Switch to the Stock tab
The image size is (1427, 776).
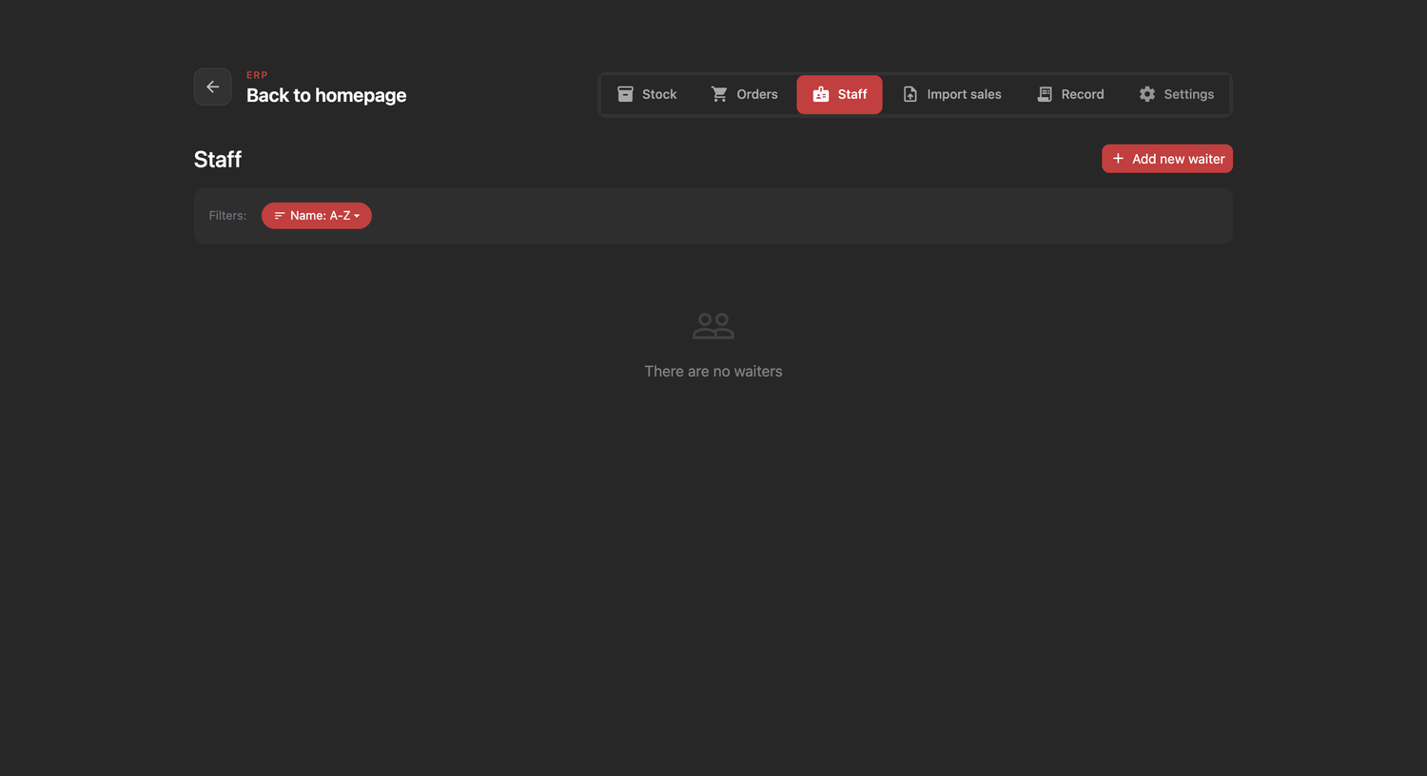click(647, 94)
